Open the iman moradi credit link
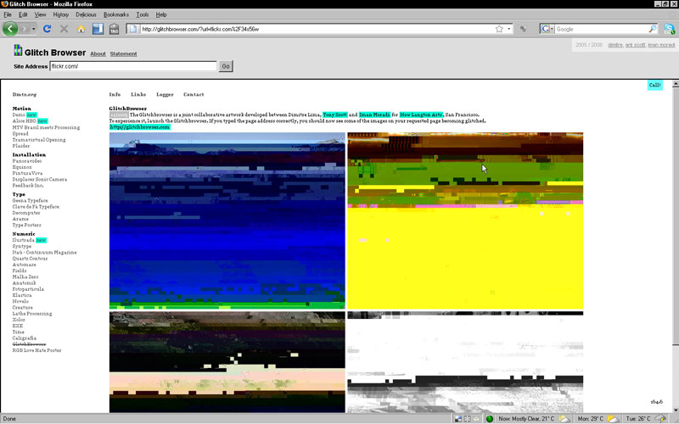679x424 pixels. 661,45
